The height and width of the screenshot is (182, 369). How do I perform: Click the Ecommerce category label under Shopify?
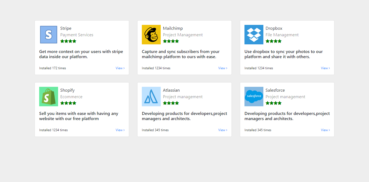click(x=71, y=97)
